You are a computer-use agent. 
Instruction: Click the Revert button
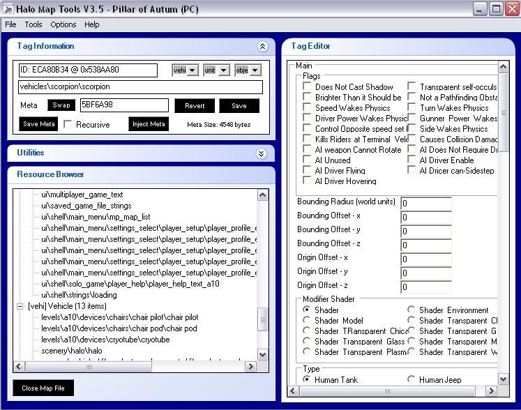point(195,106)
